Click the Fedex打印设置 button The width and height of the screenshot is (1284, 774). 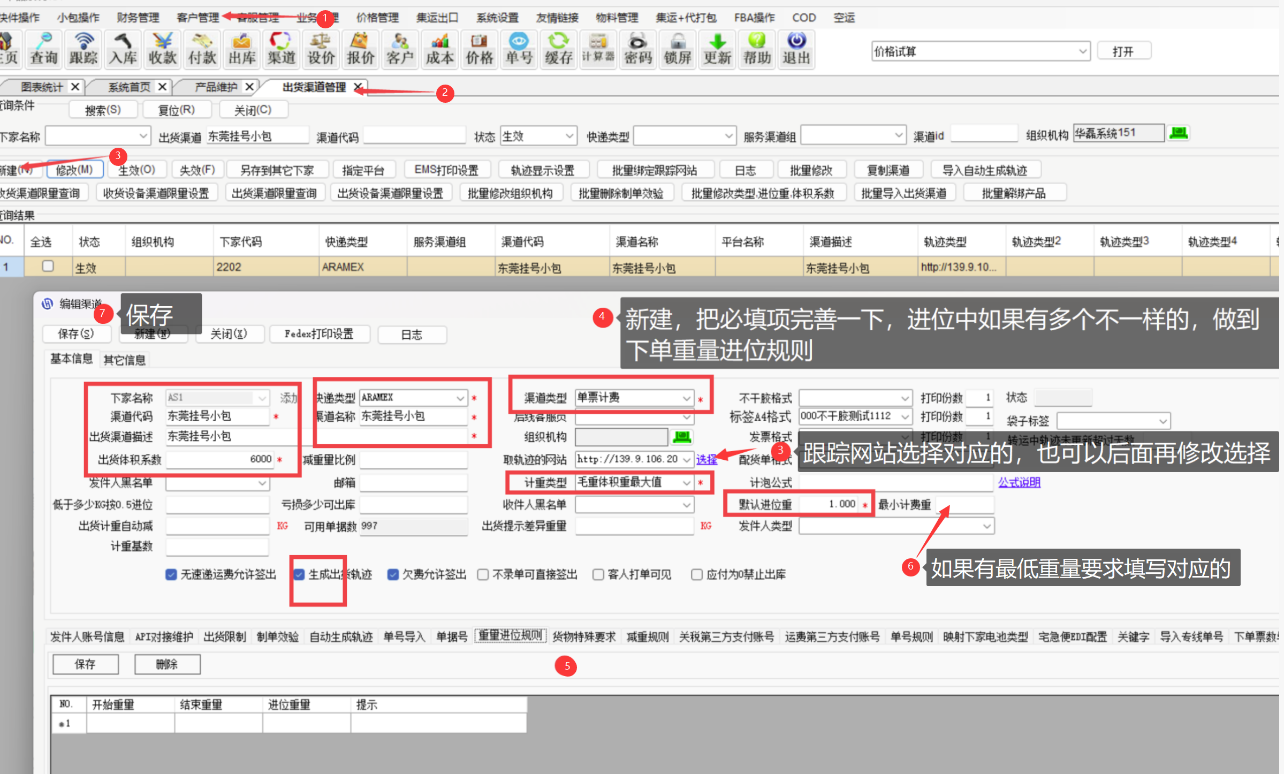point(319,334)
